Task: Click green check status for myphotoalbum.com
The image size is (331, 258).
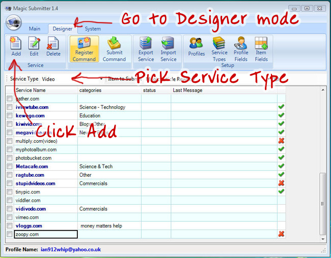Action: pos(281,149)
